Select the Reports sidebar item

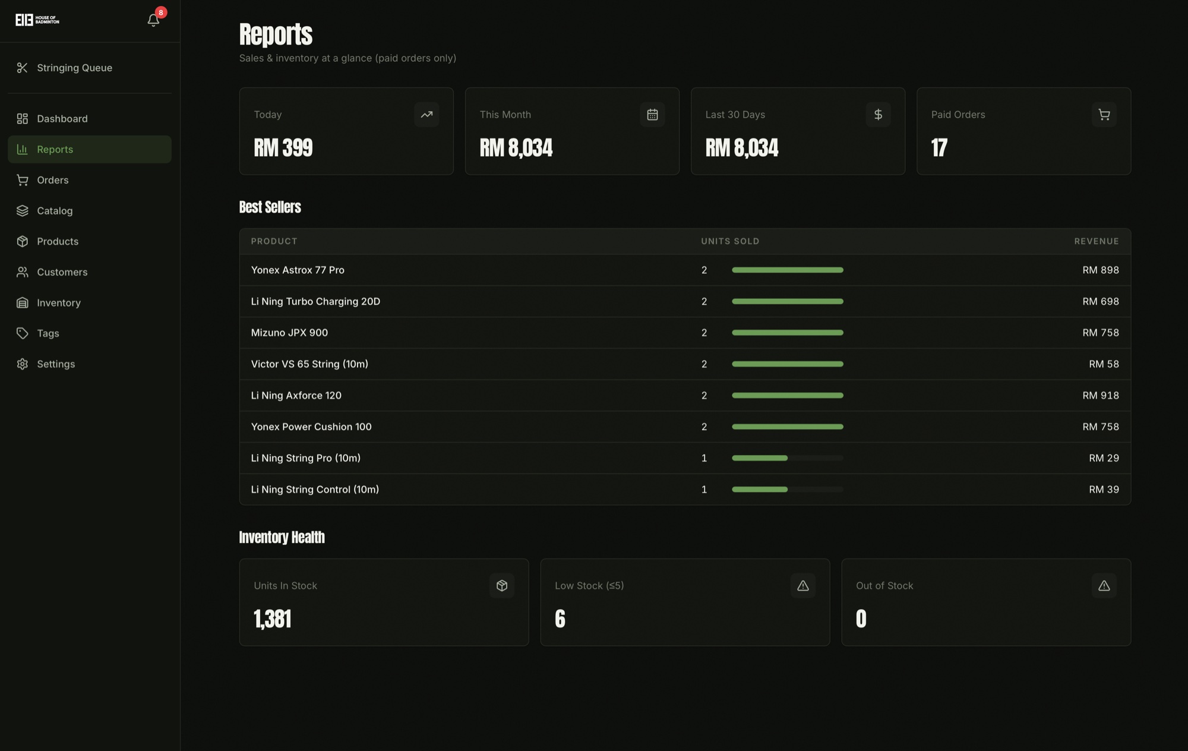pyautogui.click(x=90, y=149)
